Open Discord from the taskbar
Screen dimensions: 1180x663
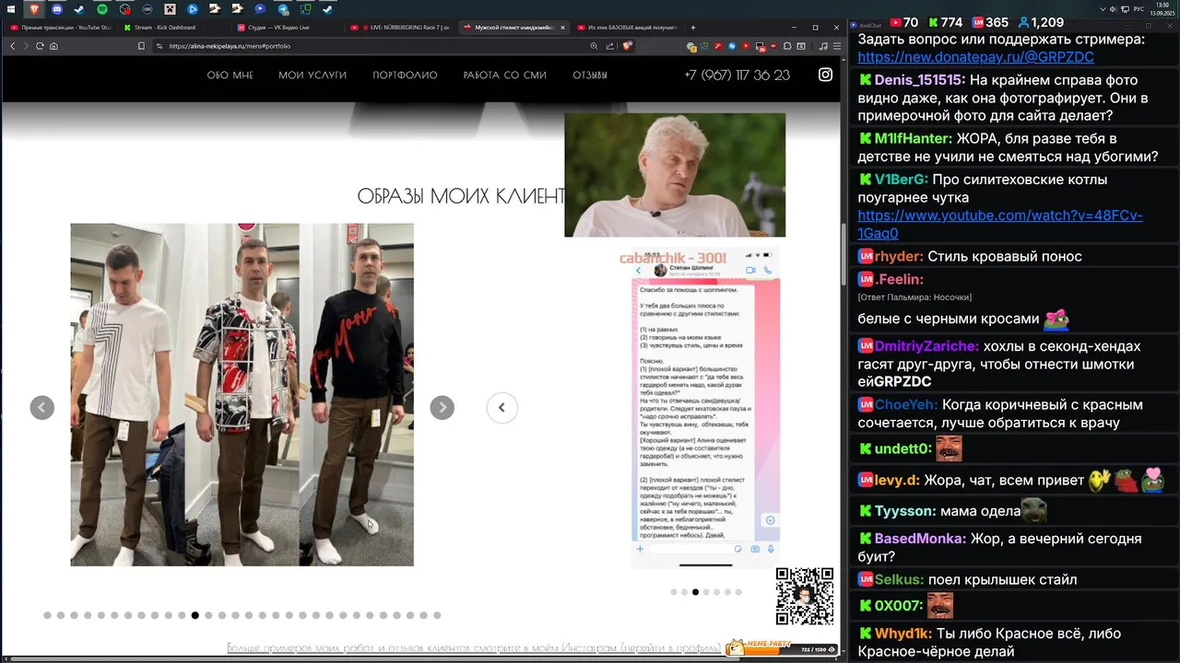click(57, 9)
